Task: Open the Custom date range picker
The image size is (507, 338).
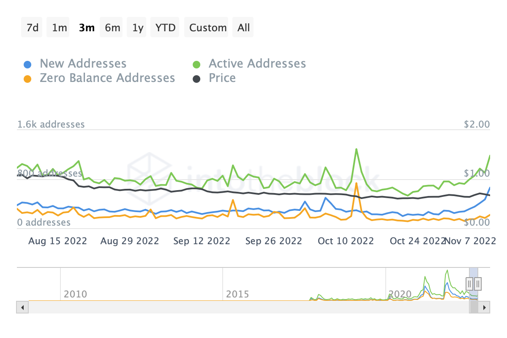Action: [x=208, y=28]
